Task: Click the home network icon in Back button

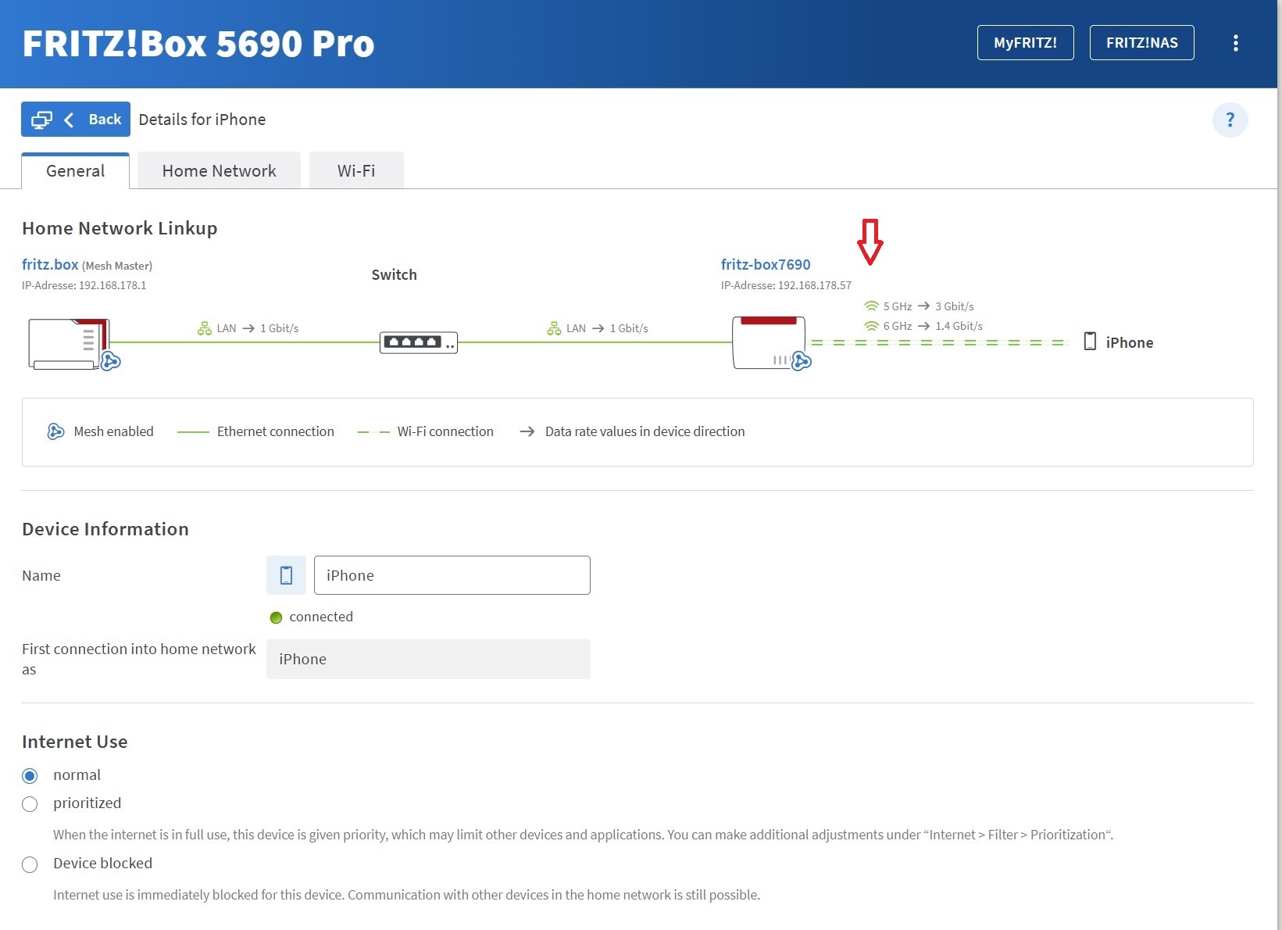Action: [41, 120]
